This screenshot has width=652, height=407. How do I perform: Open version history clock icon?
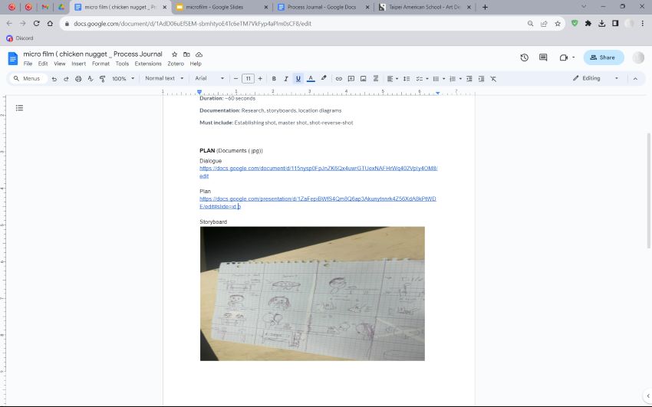pos(524,57)
